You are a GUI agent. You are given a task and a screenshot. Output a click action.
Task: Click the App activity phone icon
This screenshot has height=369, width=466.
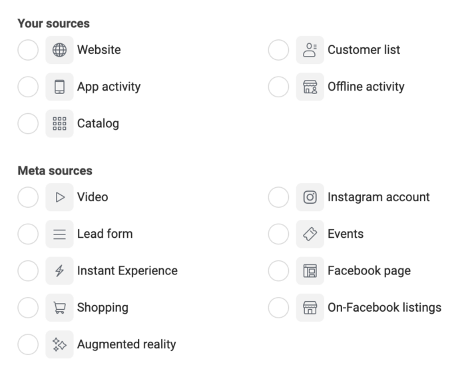click(x=59, y=87)
